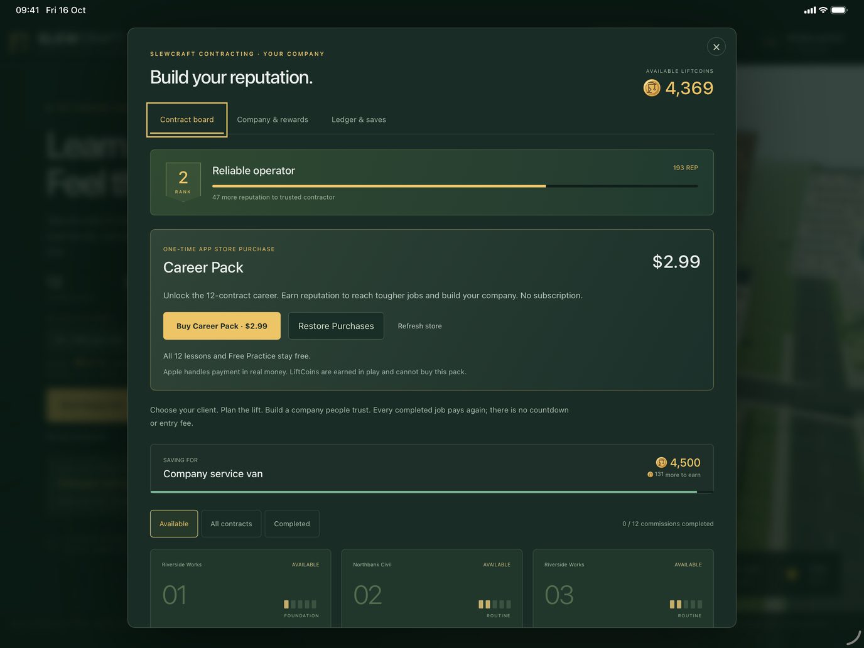This screenshot has width=864, height=648.
Task: Open contract 02 Northbank Civil card
Action: [432, 588]
